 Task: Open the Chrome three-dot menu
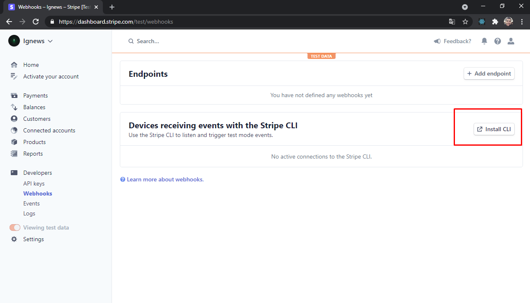pyautogui.click(x=522, y=22)
